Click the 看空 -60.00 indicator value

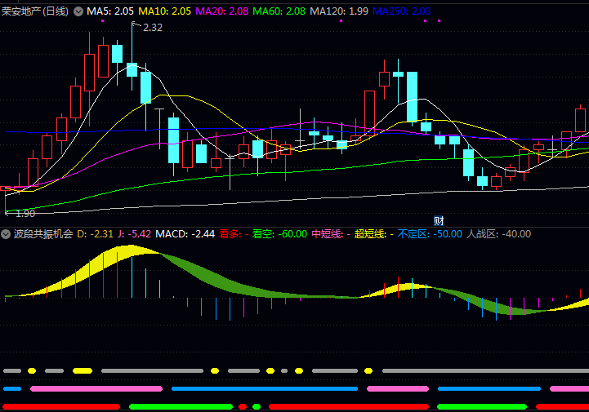pyautogui.click(x=279, y=234)
